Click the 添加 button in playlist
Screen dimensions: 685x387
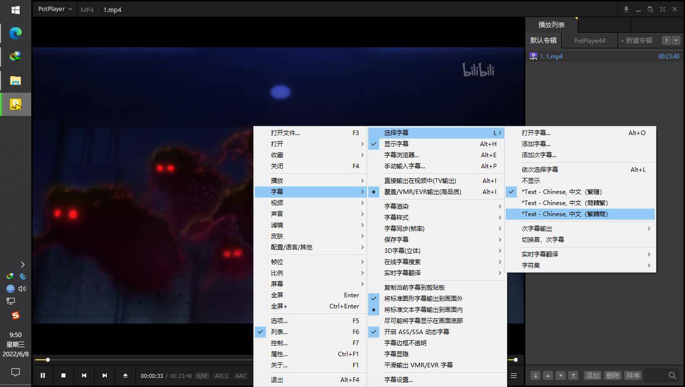click(x=592, y=375)
